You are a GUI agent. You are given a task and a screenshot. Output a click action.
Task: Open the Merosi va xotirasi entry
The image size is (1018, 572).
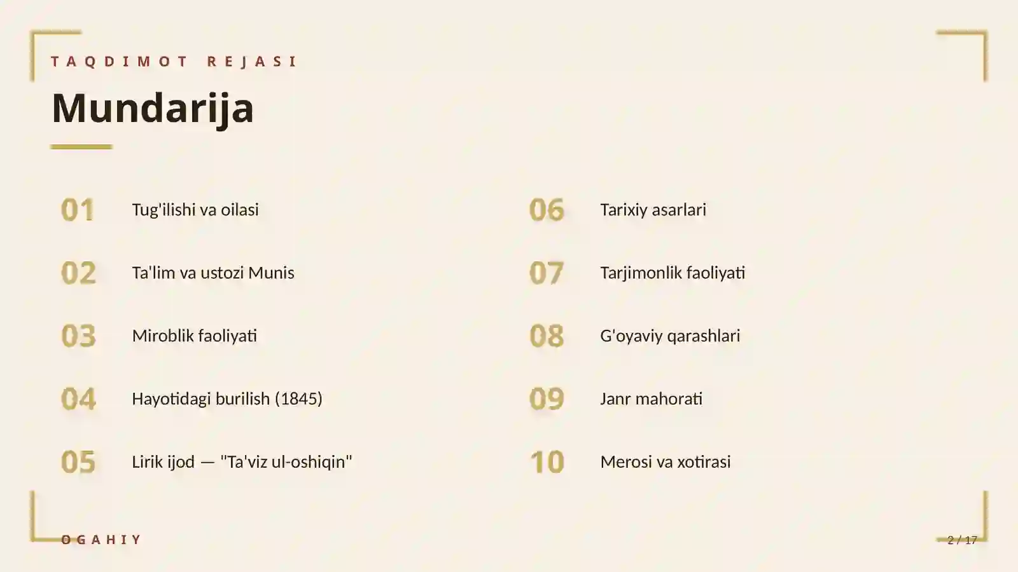666,461
